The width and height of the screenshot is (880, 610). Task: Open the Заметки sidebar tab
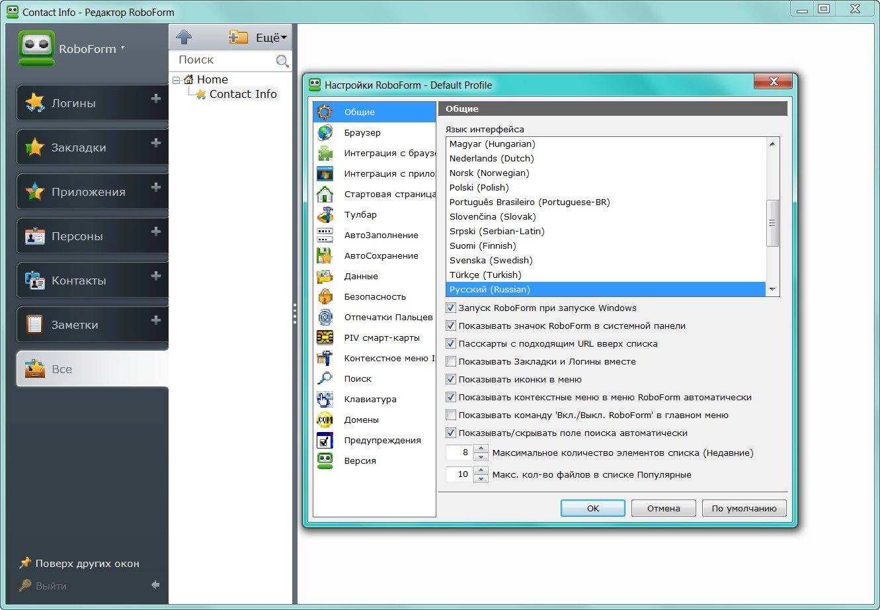(x=92, y=325)
